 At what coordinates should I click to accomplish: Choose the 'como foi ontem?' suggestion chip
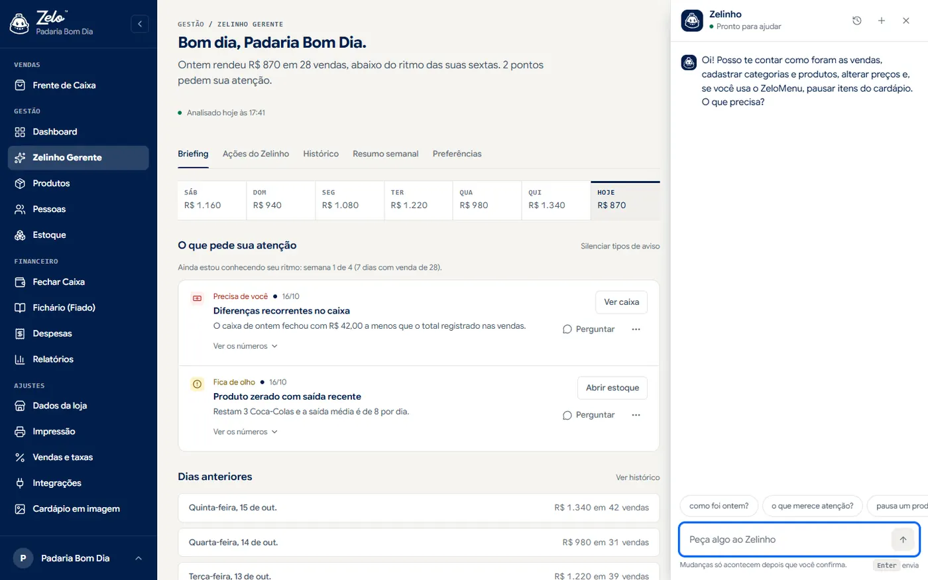[x=719, y=506]
